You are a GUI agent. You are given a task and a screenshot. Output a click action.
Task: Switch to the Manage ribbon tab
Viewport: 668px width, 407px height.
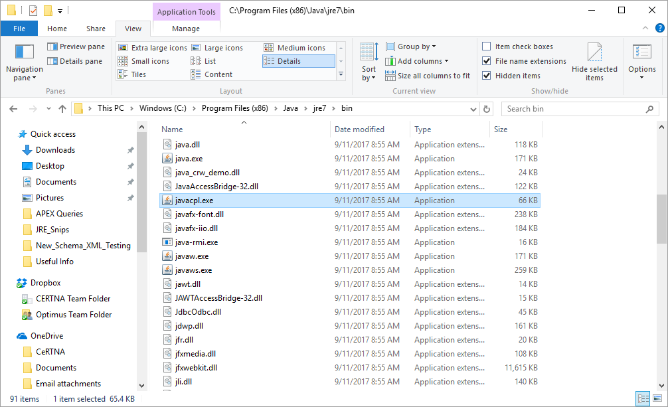pos(186,29)
